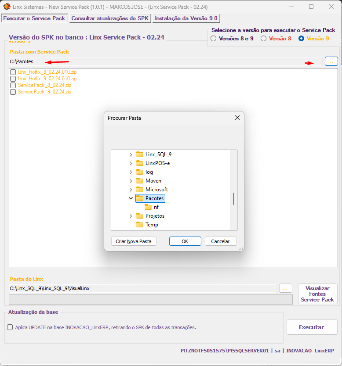Expand the log folder
This screenshot has height=366, width=342.
pos(131,172)
